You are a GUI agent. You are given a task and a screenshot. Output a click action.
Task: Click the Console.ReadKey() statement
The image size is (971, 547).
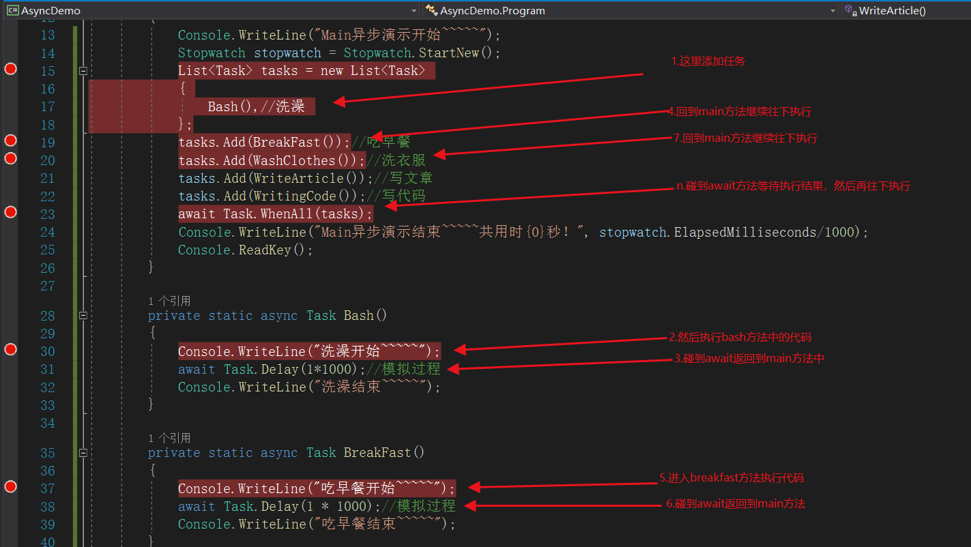point(246,250)
